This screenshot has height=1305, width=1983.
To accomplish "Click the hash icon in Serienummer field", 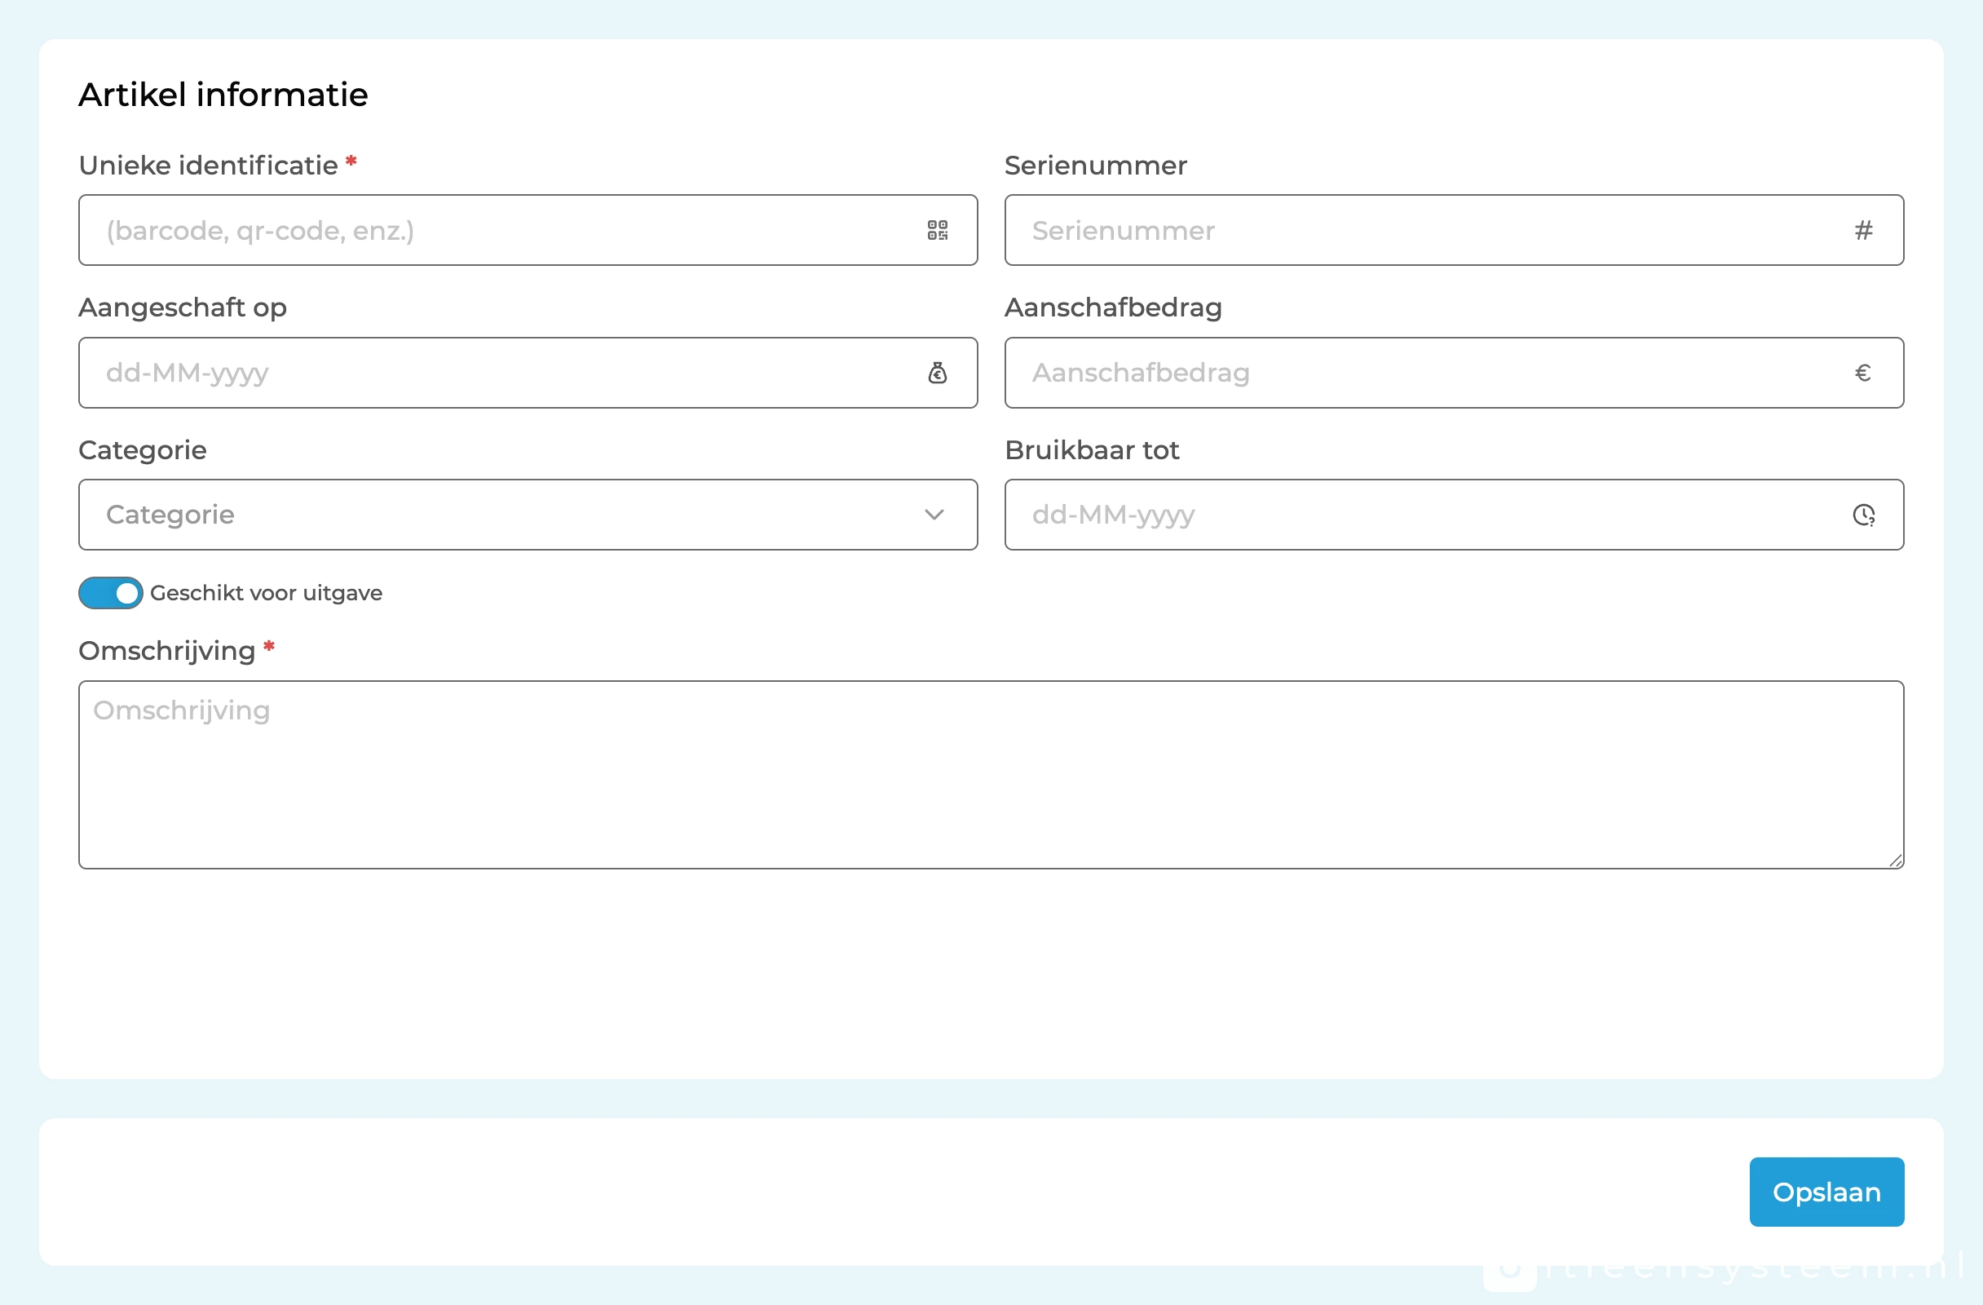I will point(1863,230).
